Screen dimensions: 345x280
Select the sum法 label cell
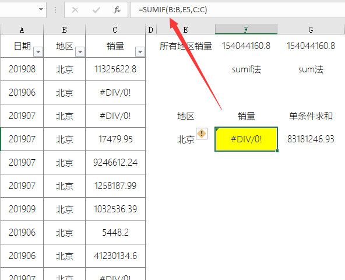[311, 69]
